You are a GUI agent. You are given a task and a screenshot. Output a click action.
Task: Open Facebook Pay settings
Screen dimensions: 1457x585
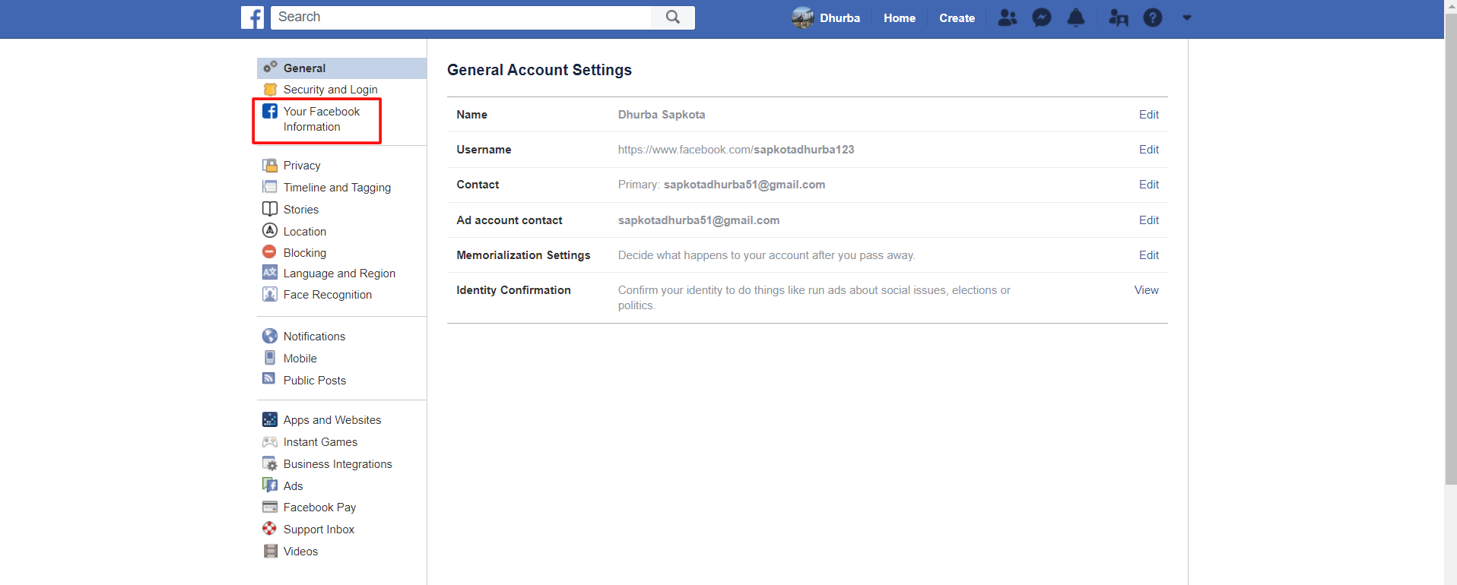tap(319, 508)
